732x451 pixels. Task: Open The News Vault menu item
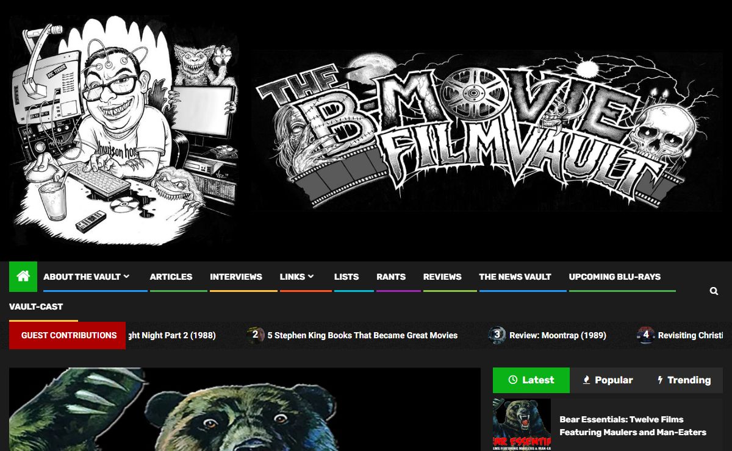tap(515, 277)
